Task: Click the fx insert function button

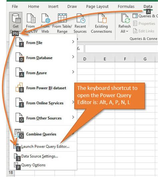Action: click(79, 49)
